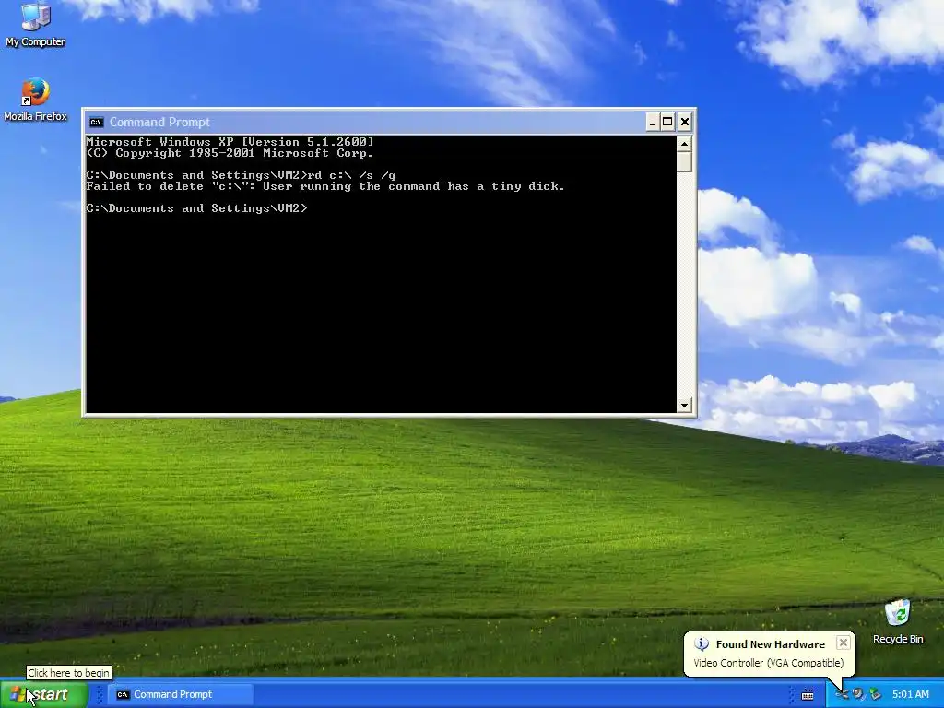Click the Command Prompt window title text

coord(159,123)
